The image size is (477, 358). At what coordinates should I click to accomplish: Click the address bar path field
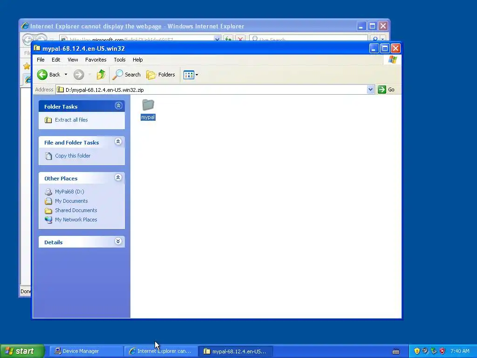click(211, 90)
